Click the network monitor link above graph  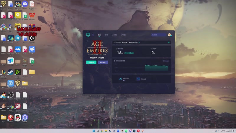point(166,61)
